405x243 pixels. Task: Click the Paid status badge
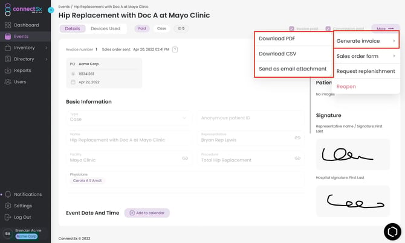tap(142, 28)
